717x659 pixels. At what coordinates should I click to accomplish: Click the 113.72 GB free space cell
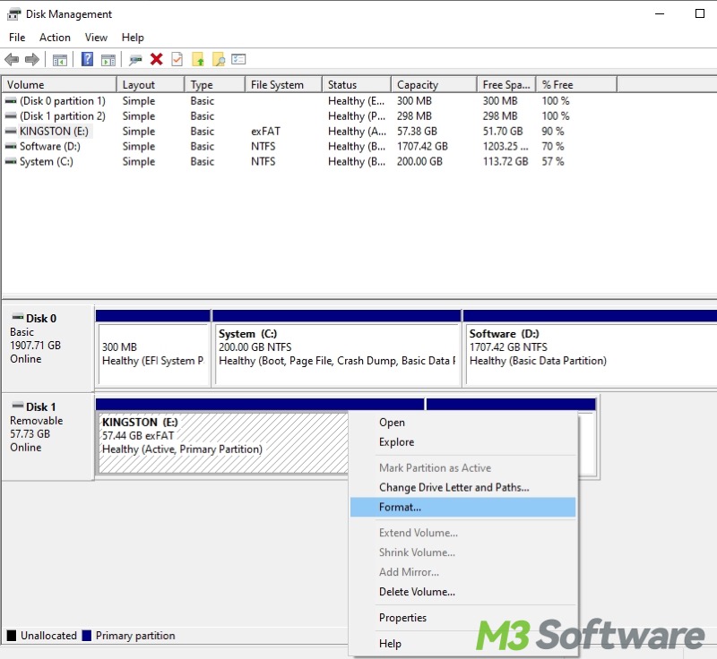[x=505, y=161]
